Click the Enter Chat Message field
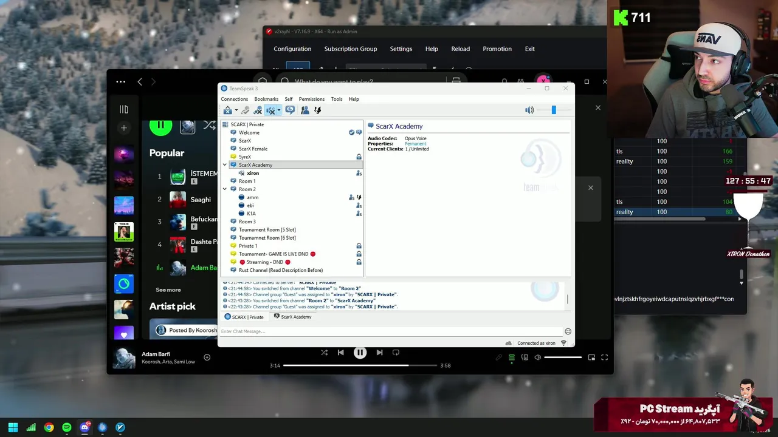Screen dimensions: 778x437 tap(391, 331)
